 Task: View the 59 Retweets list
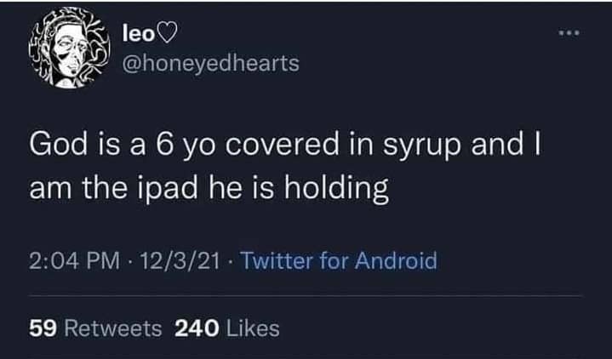click(x=95, y=328)
